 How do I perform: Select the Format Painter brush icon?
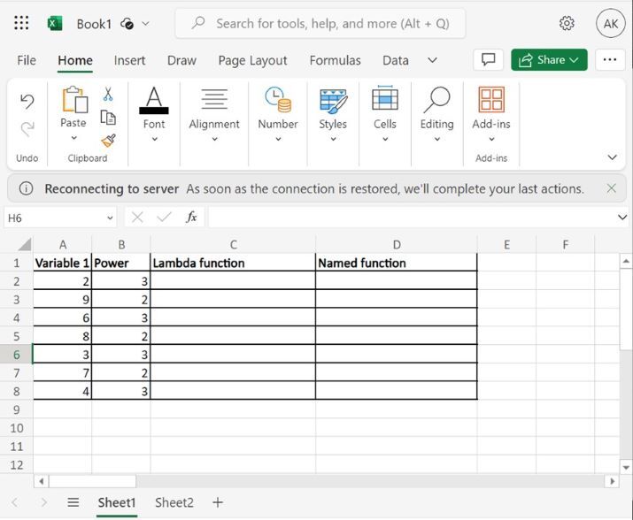108,140
